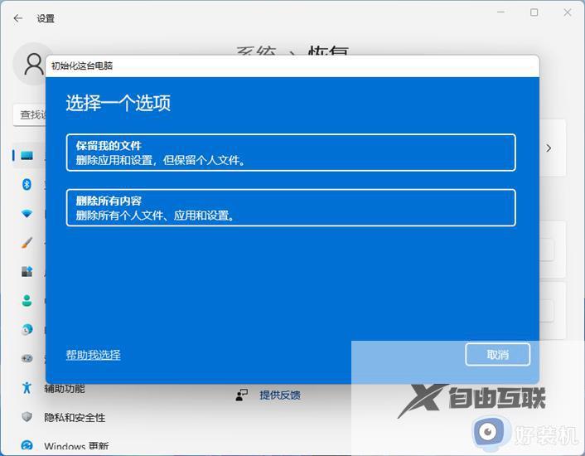
Task: Select 隐私和安全性 in the sidebar
Action: (75, 417)
